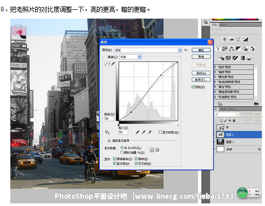Pick the gray point eyedropper
This screenshot has height=206, width=265.
point(143,132)
